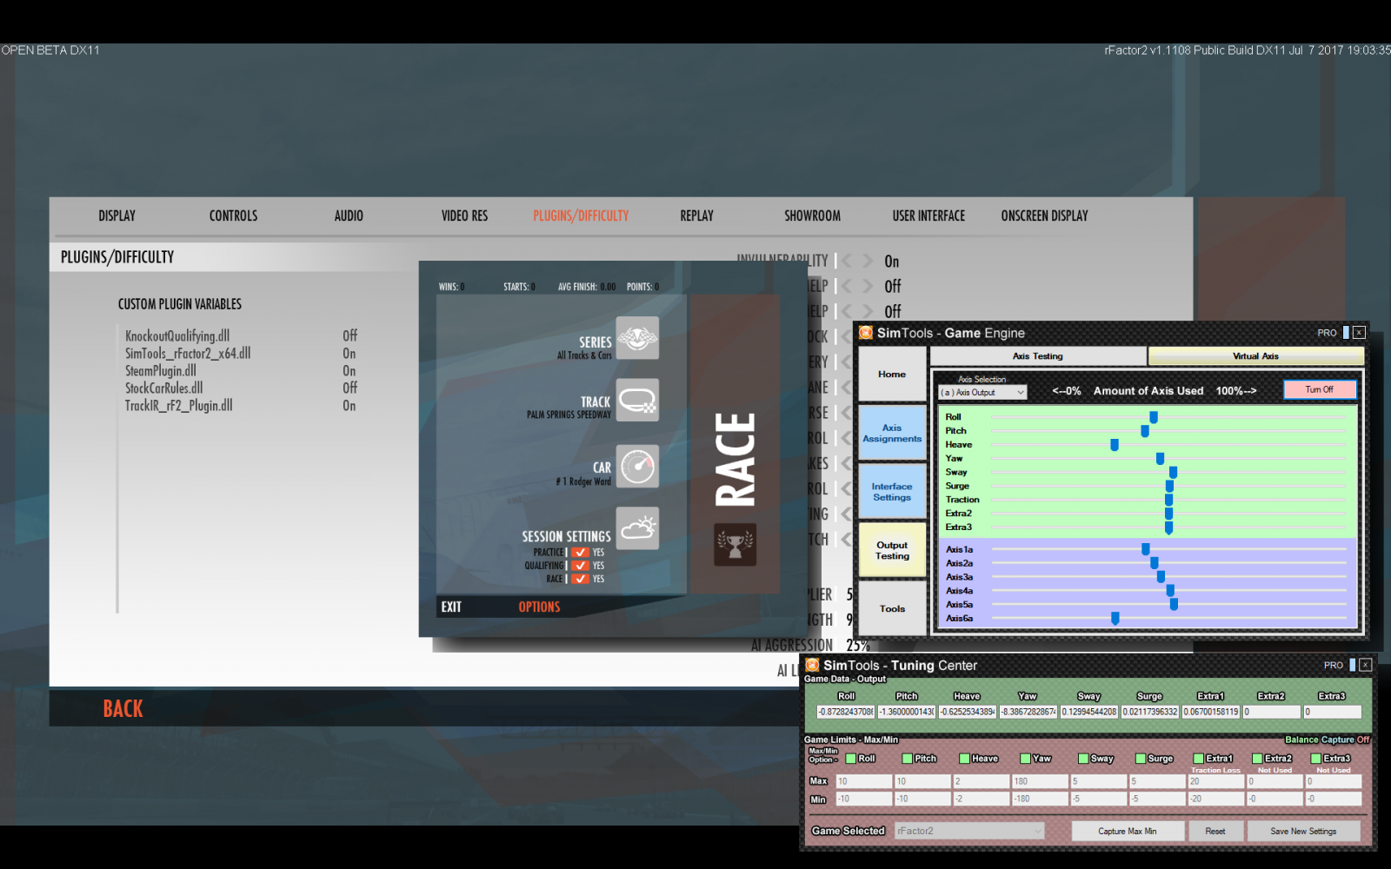Click the Pitch game data output field
The image size is (1391, 869).
click(907, 712)
